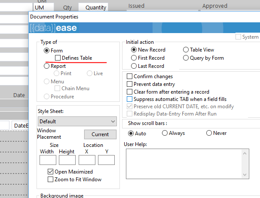Click the Height size input field
The height and width of the screenshot is (198, 260).
click(67, 160)
